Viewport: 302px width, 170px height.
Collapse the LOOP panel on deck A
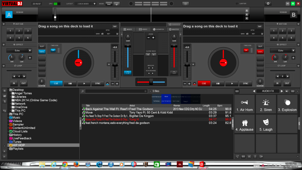(x=4, y=66)
